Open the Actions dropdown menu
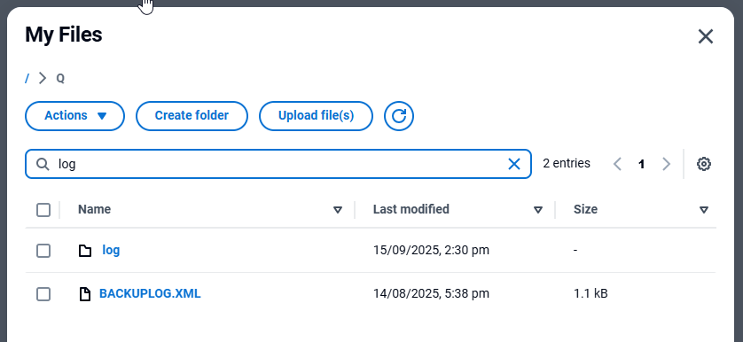 tap(74, 115)
